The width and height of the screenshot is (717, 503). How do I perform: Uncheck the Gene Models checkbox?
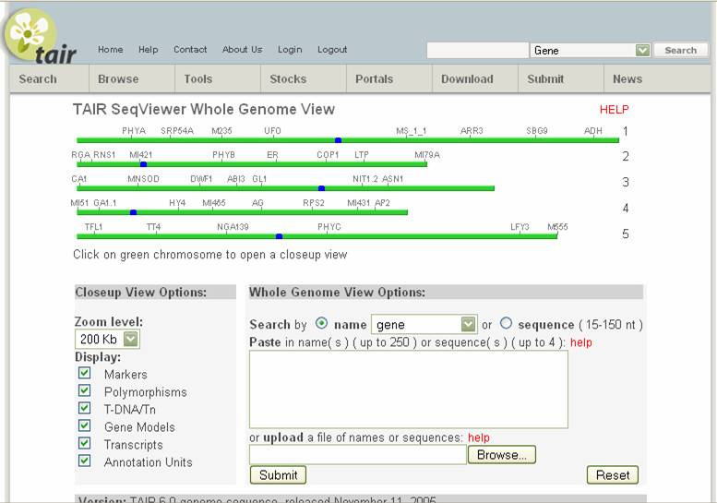[x=85, y=425]
